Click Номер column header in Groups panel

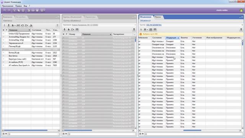(75, 34)
